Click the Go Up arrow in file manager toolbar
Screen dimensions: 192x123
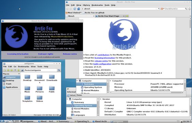[18, 70]
